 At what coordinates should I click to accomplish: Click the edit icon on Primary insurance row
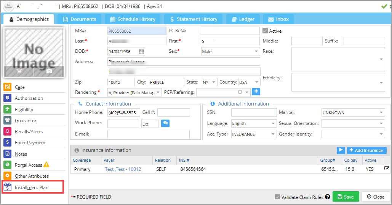pos(387,169)
